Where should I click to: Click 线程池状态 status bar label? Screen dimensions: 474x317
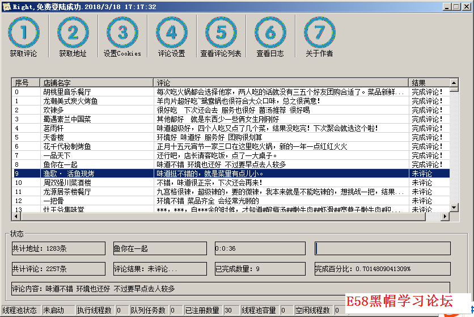coord(20,310)
